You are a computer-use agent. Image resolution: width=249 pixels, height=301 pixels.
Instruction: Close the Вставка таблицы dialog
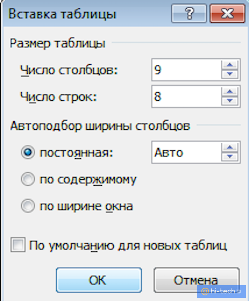point(227,13)
